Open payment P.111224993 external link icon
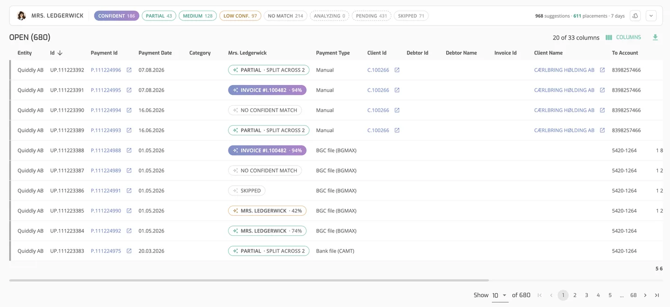The width and height of the screenshot is (670, 307). click(129, 130)
